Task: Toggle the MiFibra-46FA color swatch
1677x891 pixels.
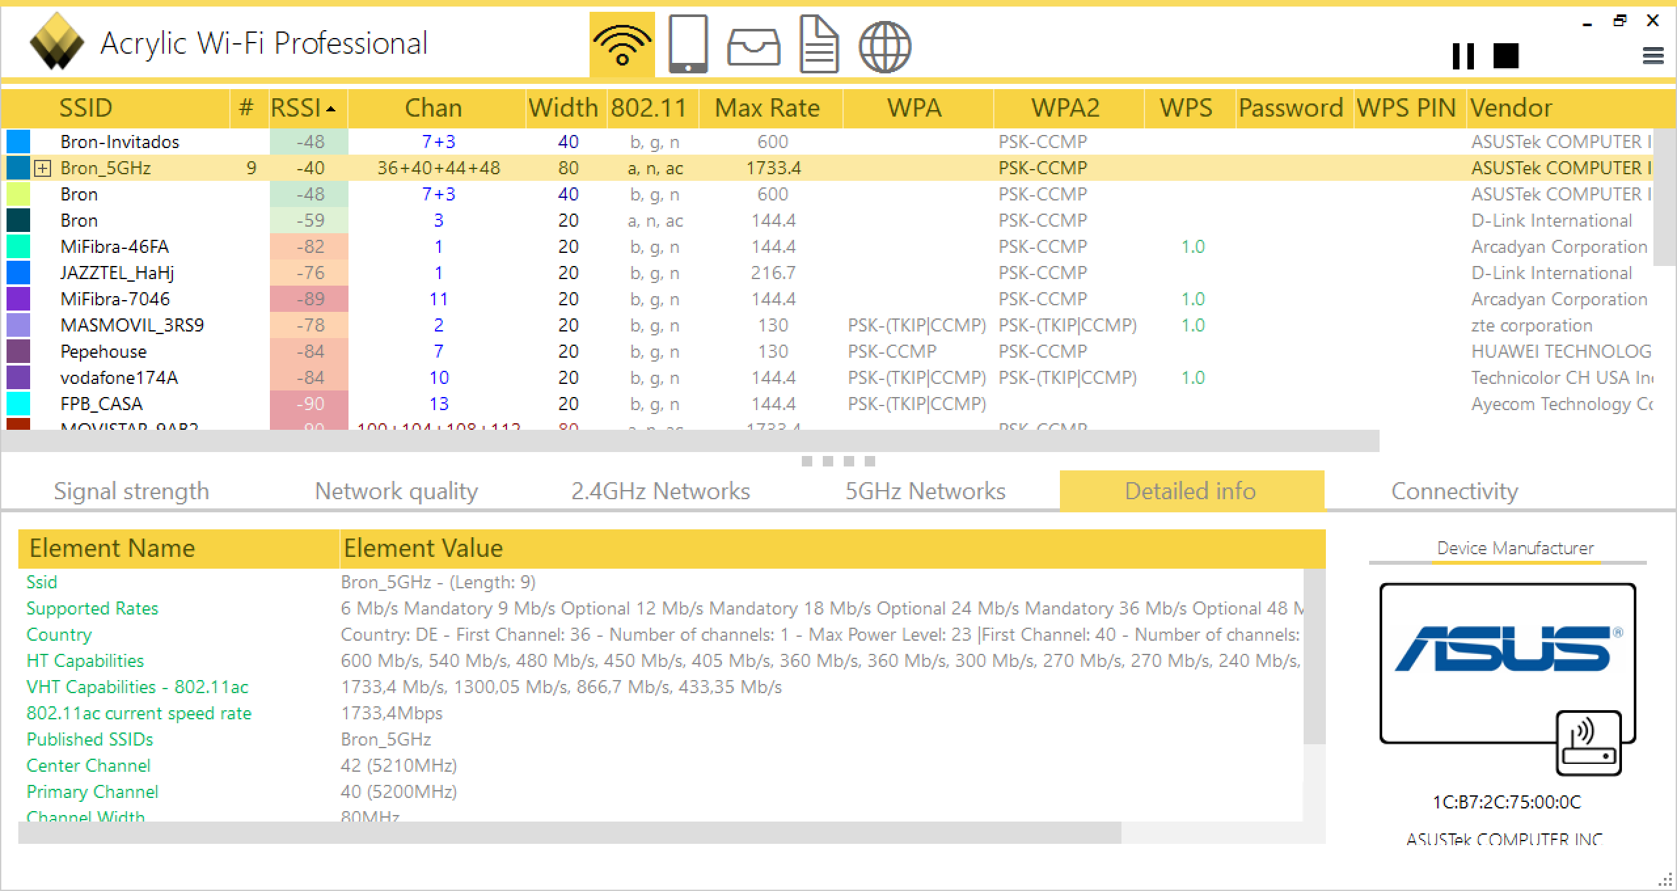Action: 18,246
